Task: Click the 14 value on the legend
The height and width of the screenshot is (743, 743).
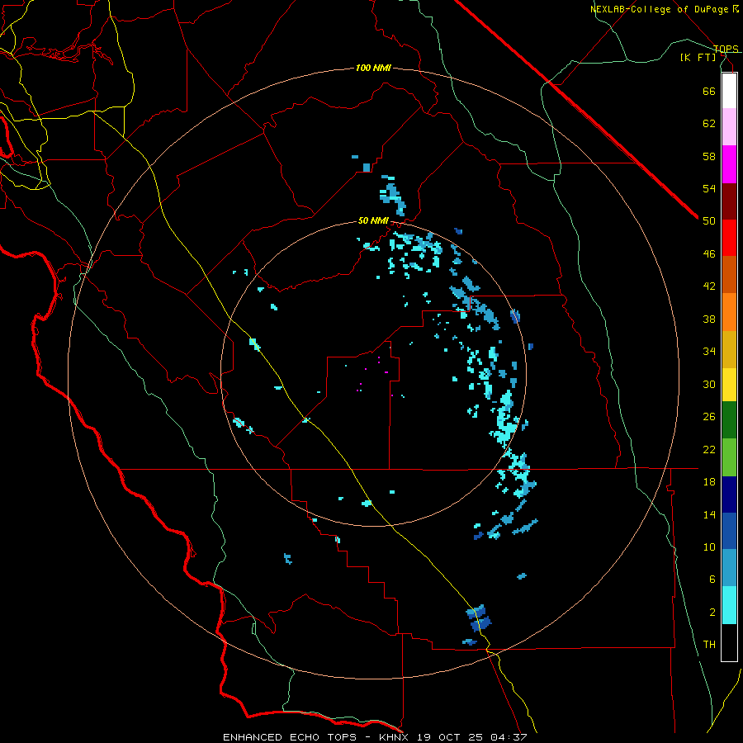Action: click(709, 514)
